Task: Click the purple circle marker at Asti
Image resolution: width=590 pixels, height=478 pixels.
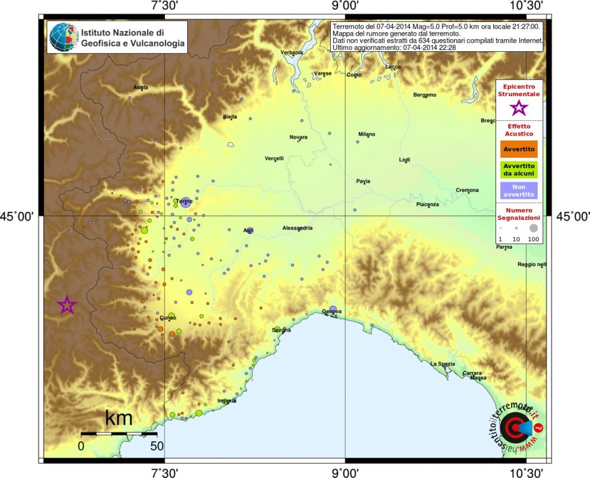Action: tap(250, 230)
